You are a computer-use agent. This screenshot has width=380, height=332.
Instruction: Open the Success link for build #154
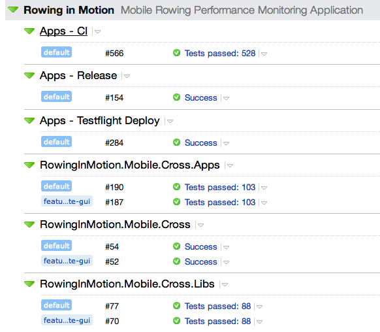[200, 98]
